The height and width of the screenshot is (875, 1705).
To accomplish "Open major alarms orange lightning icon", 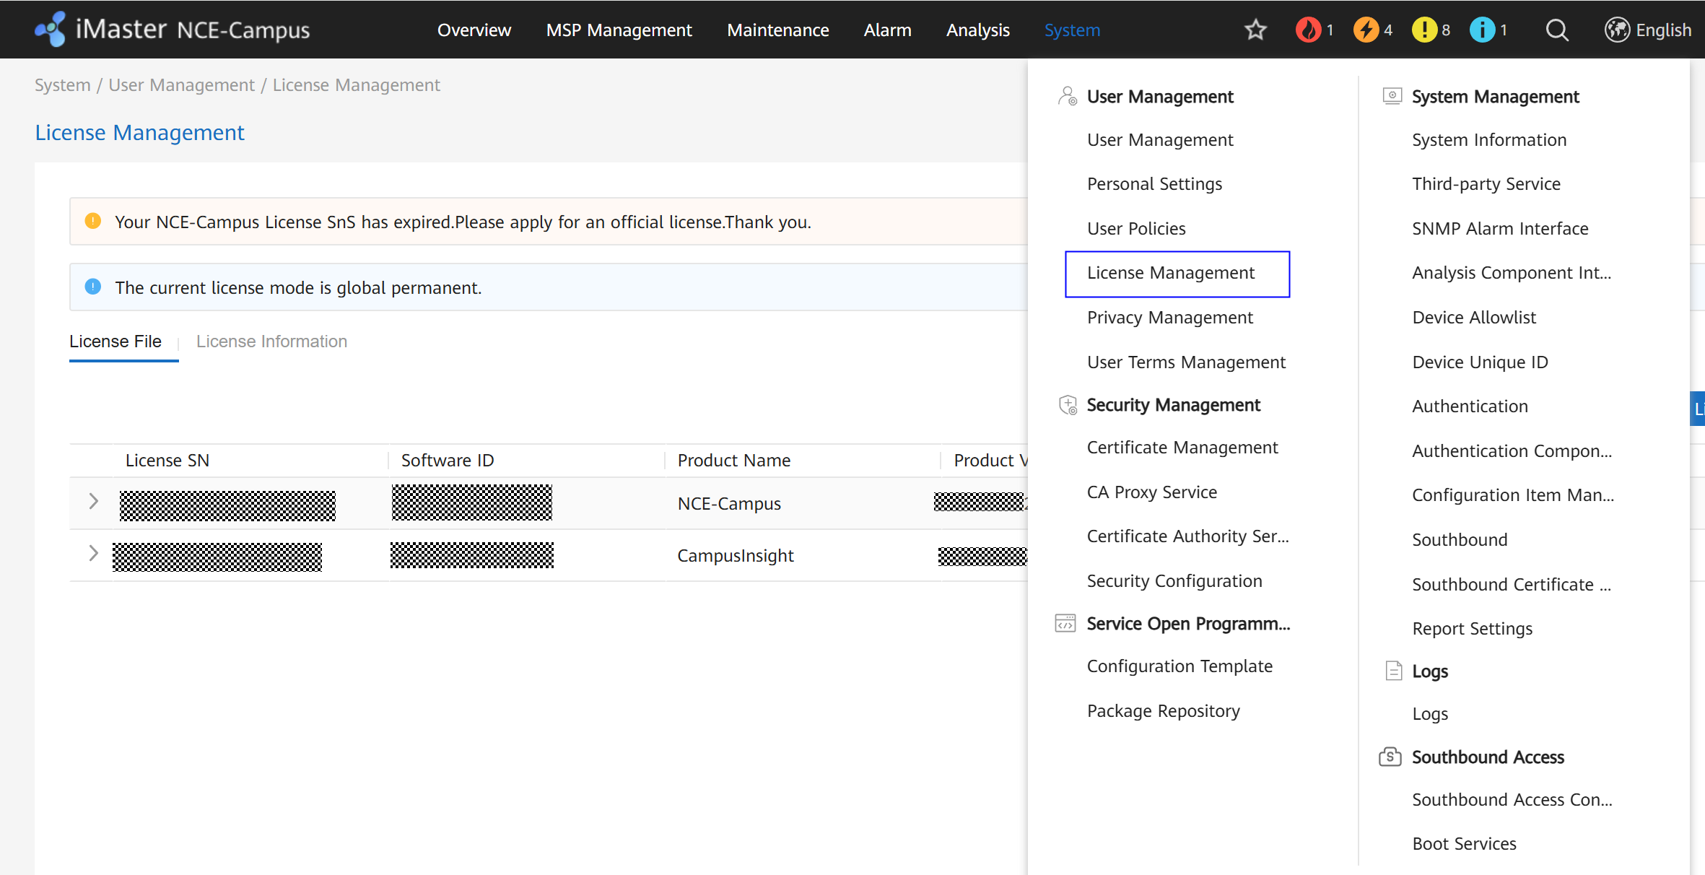I will tap(1365, 30).
